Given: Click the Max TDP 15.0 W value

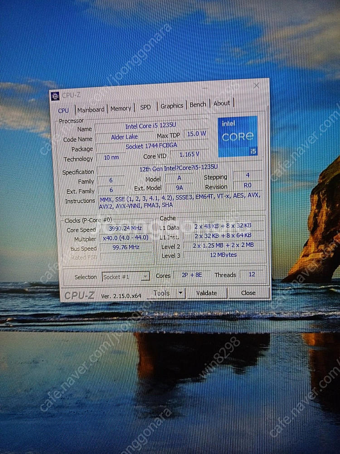Looking at the screenshot, I should (196, 134).
